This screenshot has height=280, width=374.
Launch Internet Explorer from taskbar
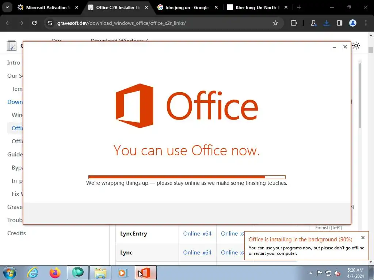[33, 273]
